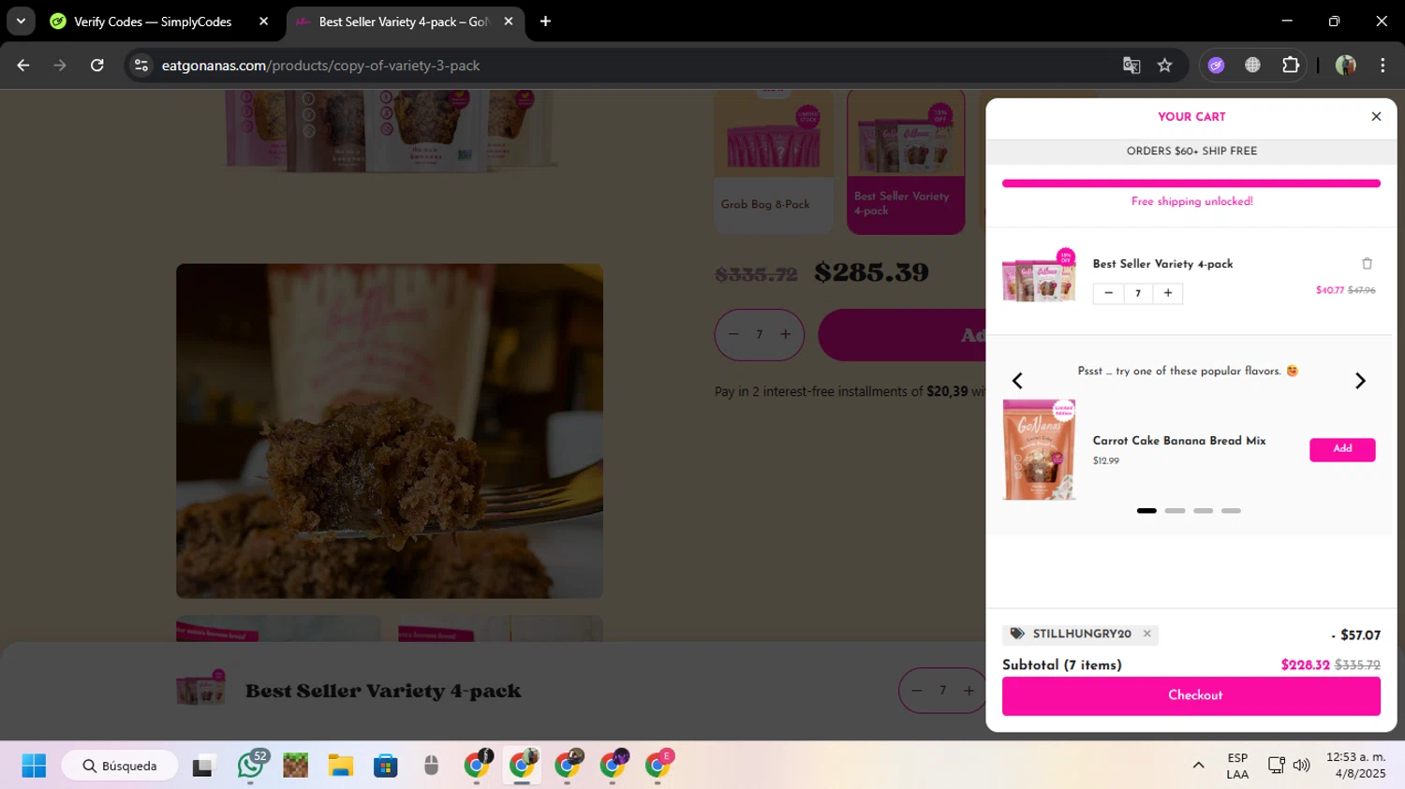Close the Best Seller Variety 4-pack tab
Screen dimensions: 1405x789
tap(509, 22)
